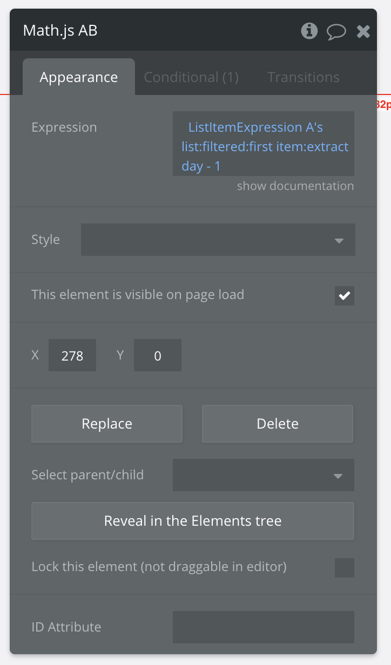
Task: Click the empty ID Attribute field
Action: pyautogui.click(x=264, y=627)
